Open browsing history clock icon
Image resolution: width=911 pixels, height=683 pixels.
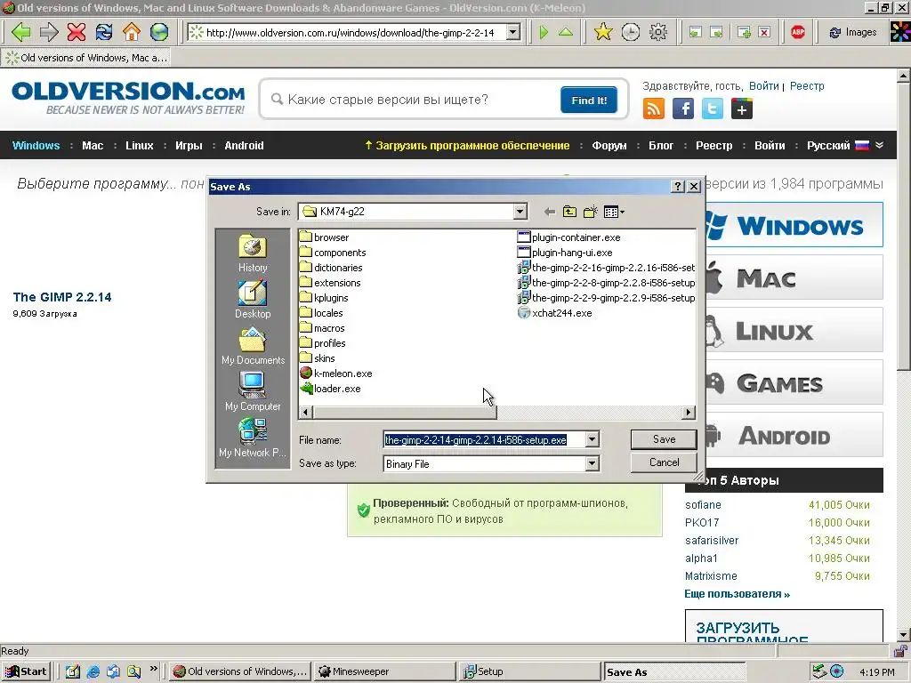(631, 32)
